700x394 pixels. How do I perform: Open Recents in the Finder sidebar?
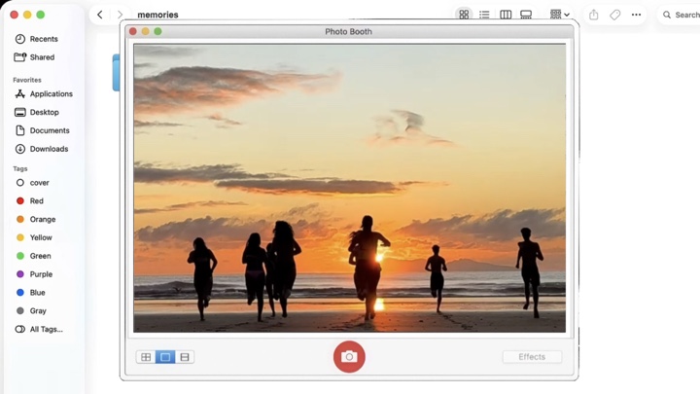point(43,39)
